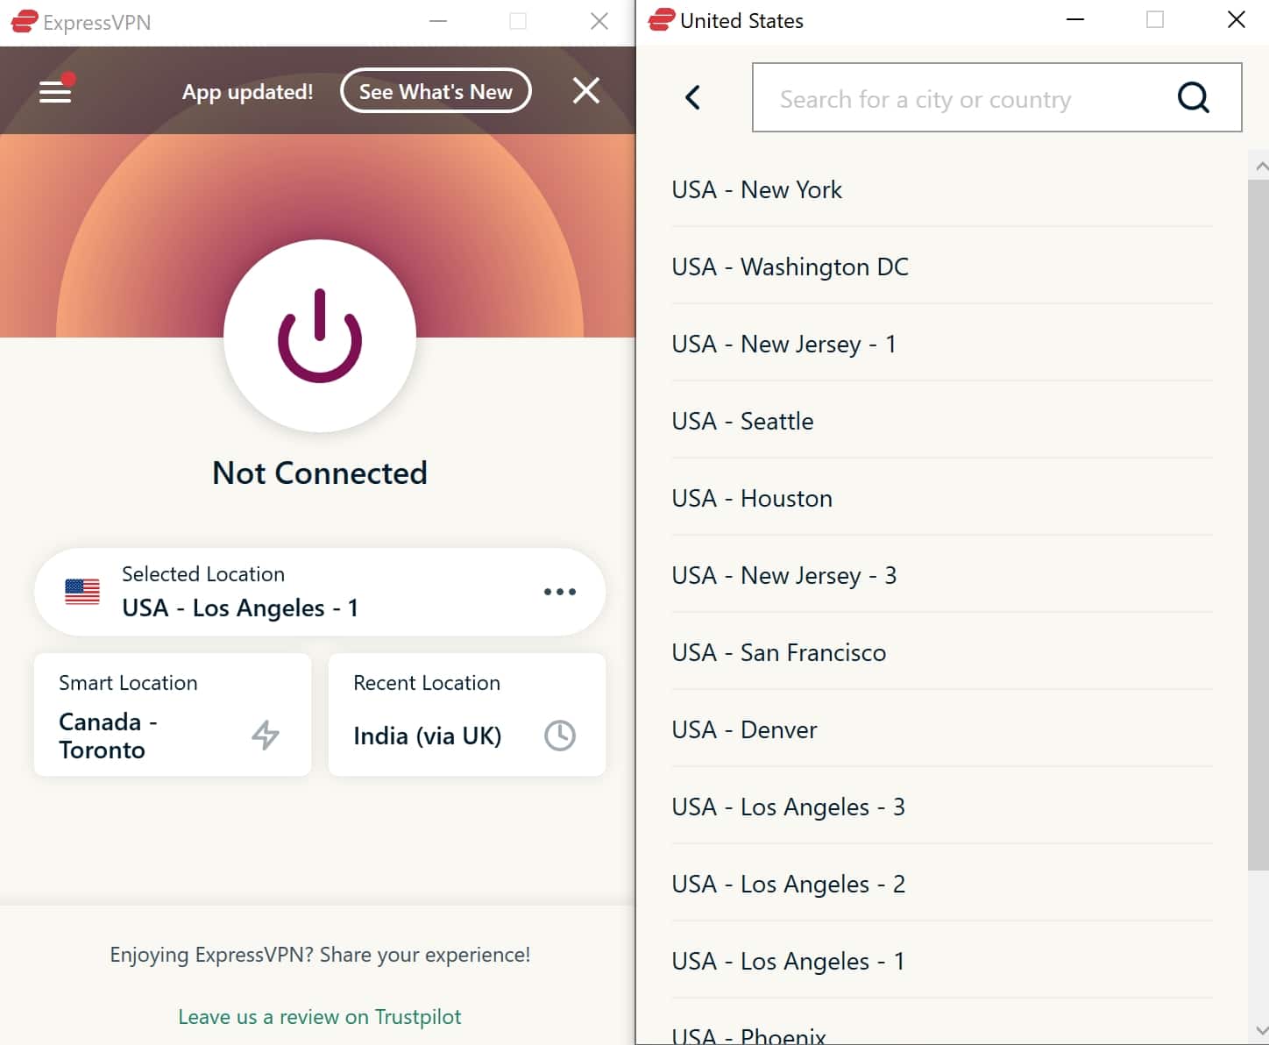Select USA - New Jersey - 1
Image resolution: width=1269 pixels, height=1045 pixels.
(942, 344)
